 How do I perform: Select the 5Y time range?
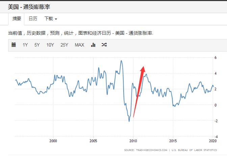(37, 45)
